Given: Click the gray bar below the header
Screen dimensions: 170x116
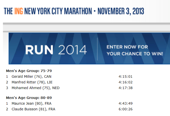Looking at the screenshot, I should (x=85, y=27).
